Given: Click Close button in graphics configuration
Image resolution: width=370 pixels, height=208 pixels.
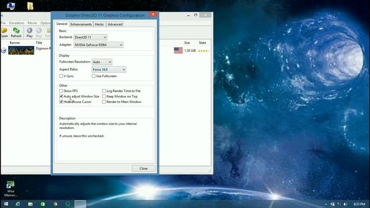Looking at the screenshot, I should (x=143, y=168).
